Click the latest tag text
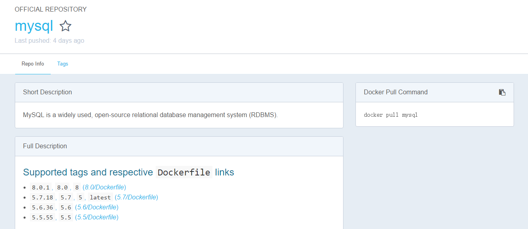The width and height of the screenshot is (528, 229). pos(100,197)
